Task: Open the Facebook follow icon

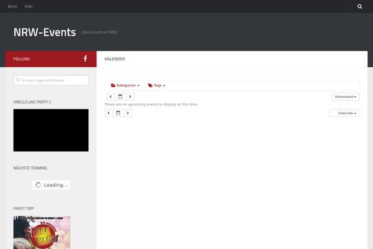Action: pyautogui.click(x=85, y=59)
